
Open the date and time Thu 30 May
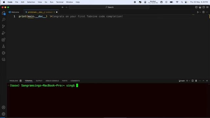pos(199,2)
